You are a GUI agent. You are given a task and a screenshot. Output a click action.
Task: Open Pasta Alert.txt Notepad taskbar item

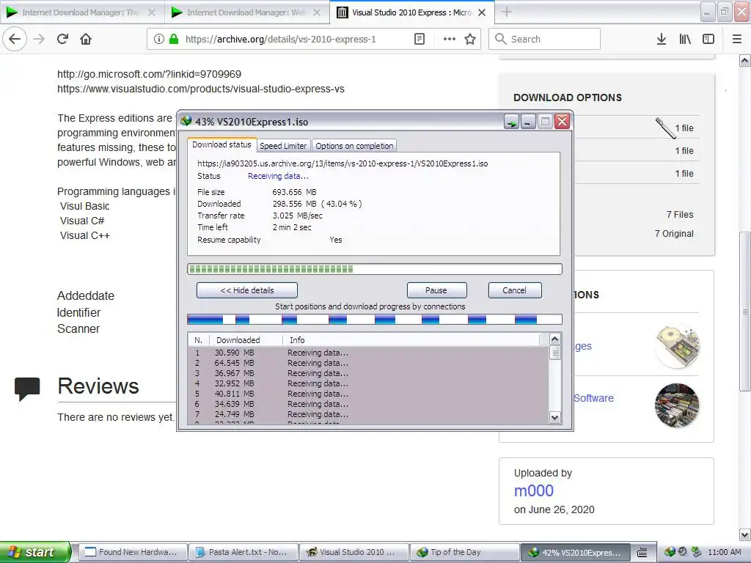pyautogui.click(x=243, y=552)
